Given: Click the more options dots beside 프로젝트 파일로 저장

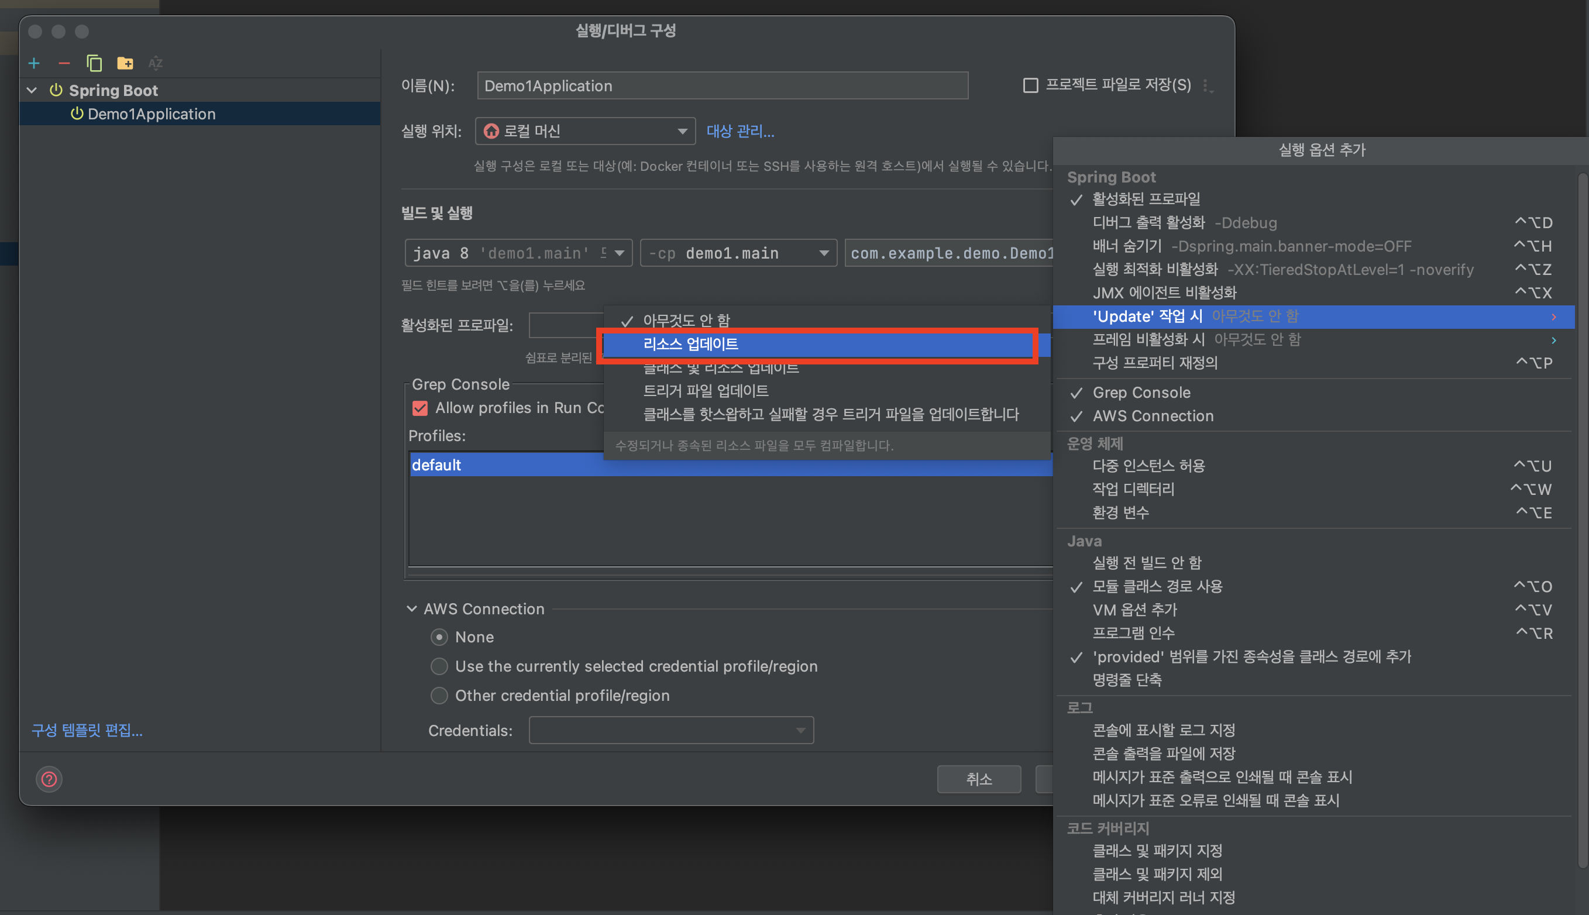Looking at the screenshot, I should [1207, 86].
